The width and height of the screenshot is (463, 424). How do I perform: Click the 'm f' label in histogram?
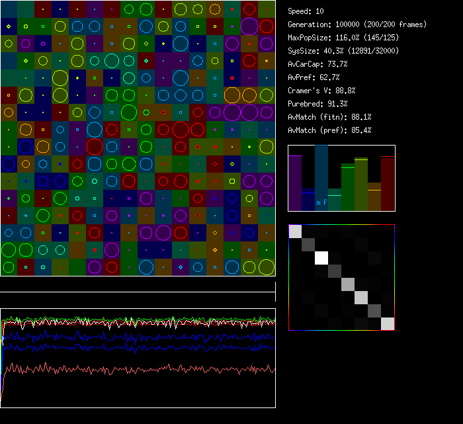(321, 202)
